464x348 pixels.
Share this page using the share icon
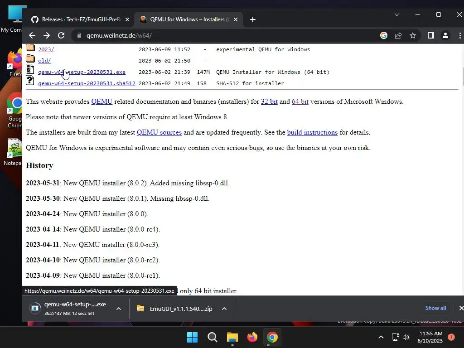[x=398, y=35]
